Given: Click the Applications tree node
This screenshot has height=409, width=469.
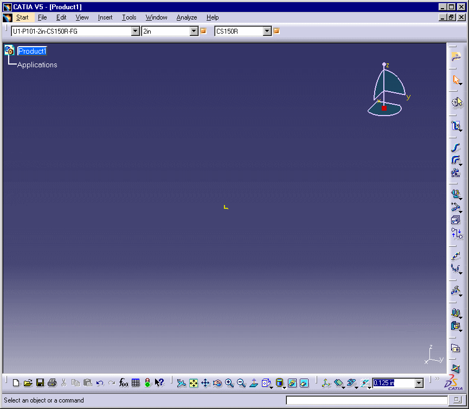Looking at the screenshot, I should point(37,65).
